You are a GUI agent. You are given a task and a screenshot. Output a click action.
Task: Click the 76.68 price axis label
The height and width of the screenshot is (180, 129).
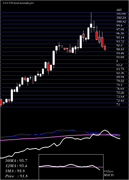[x=120, y=89]
